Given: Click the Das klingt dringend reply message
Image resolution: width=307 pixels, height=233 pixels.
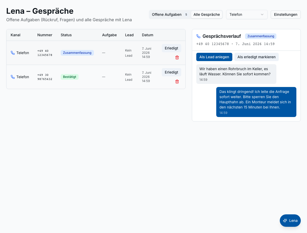Looking at the screenshot, I should click(256, 102).
